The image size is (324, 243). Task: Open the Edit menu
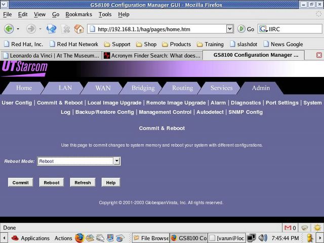point(23,15)
